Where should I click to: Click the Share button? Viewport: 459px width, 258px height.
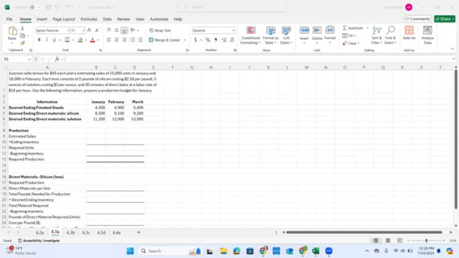(x=444, y=19)
